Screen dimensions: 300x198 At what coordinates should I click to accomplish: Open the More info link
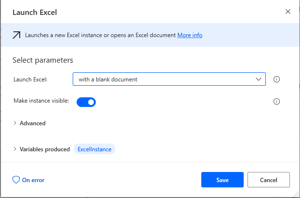190,35
